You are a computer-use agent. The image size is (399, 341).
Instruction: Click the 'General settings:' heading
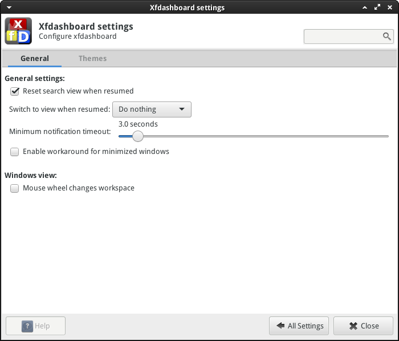35,79
